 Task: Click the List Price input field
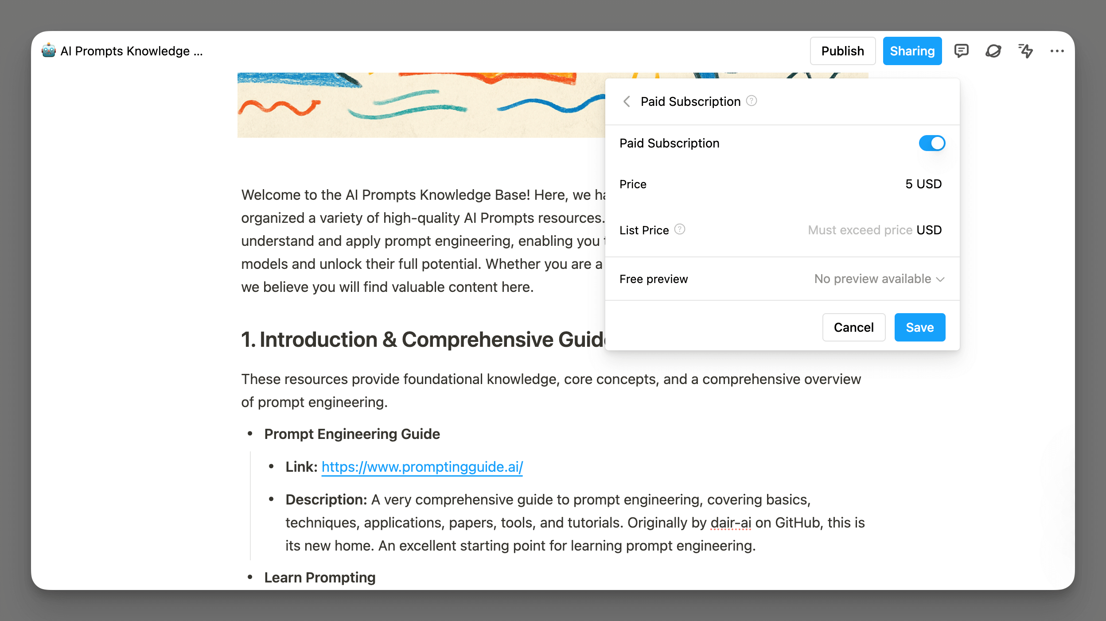click(x=860, y=230)
